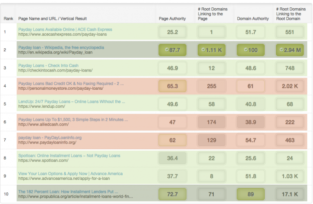This screenshot has width=313, height=204.
Task: Click the 54.7 Domain Authority value
Action: [x=251, y=140]
